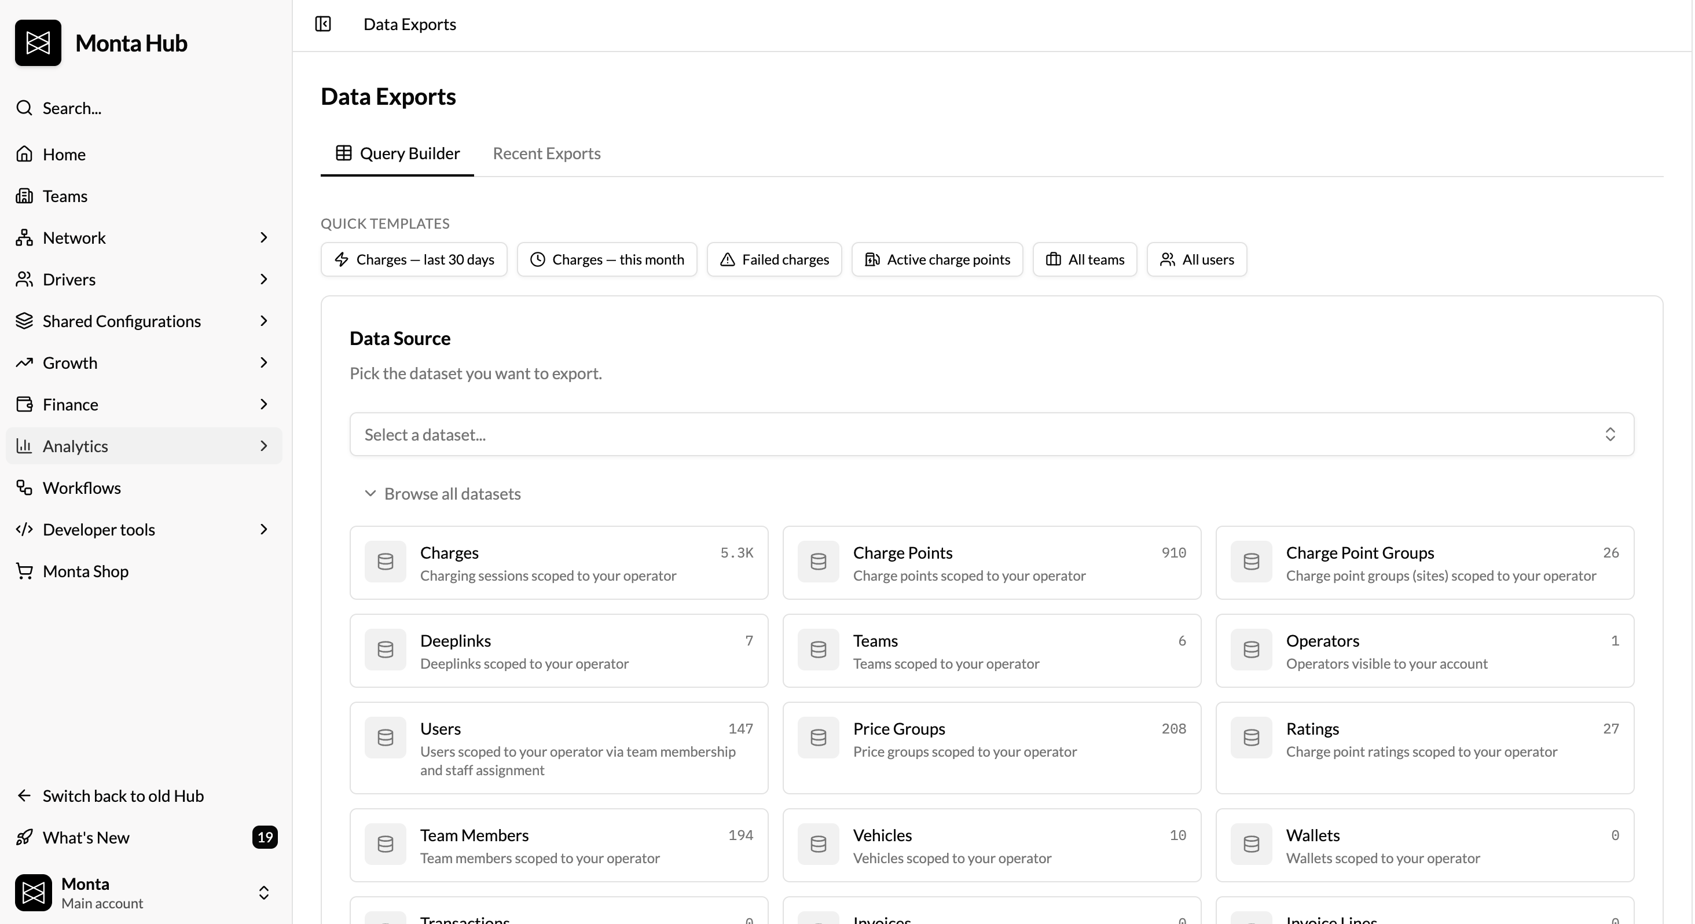Click the database icon on the Vehicles card
Image resolution: width=1695 pixels, height=924 pixels.
point(819,844)
